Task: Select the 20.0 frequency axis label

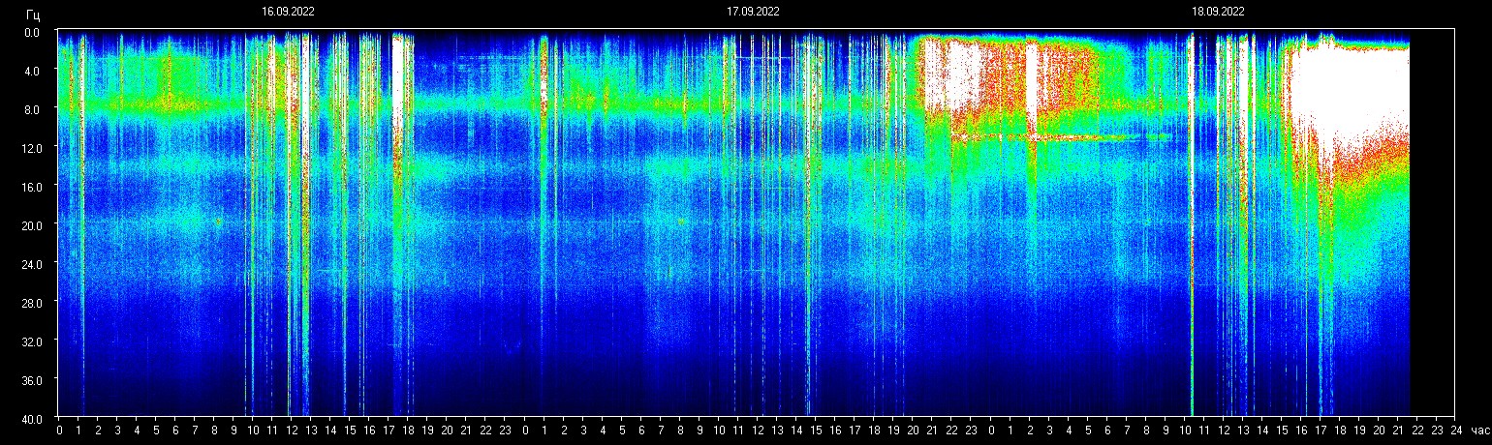Action: pos(30,224)
